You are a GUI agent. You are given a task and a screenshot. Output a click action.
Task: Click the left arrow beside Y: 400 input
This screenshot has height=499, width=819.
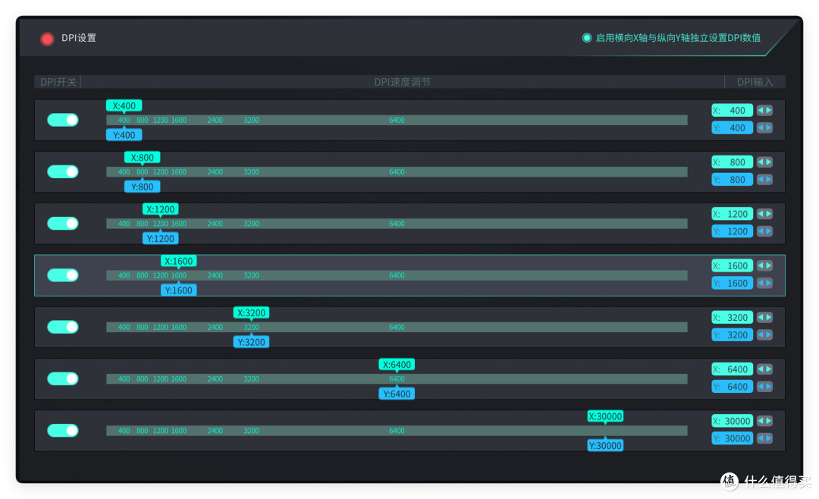tap(761, 127)
